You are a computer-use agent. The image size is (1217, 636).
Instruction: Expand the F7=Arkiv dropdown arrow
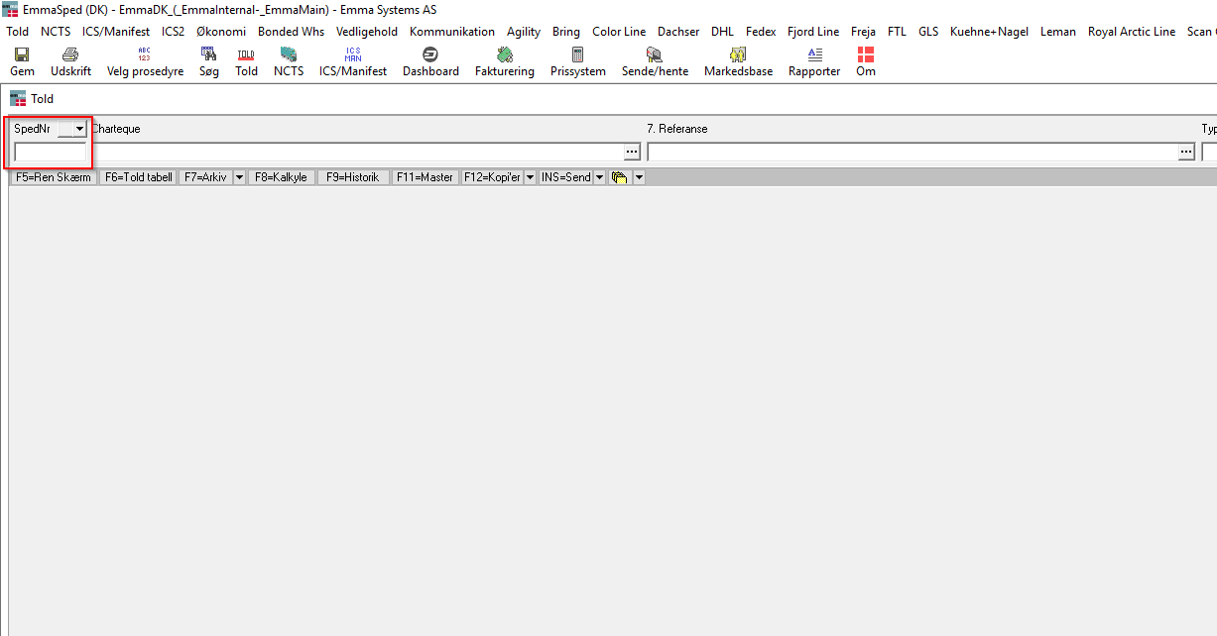(x=239, y=177)
